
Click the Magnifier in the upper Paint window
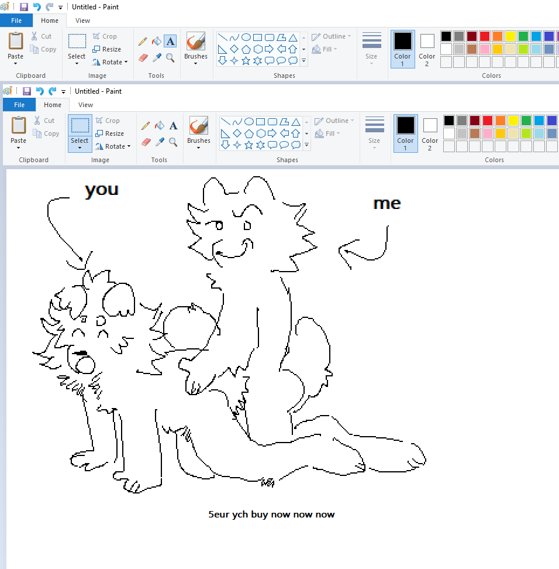[x=170, y=58]
